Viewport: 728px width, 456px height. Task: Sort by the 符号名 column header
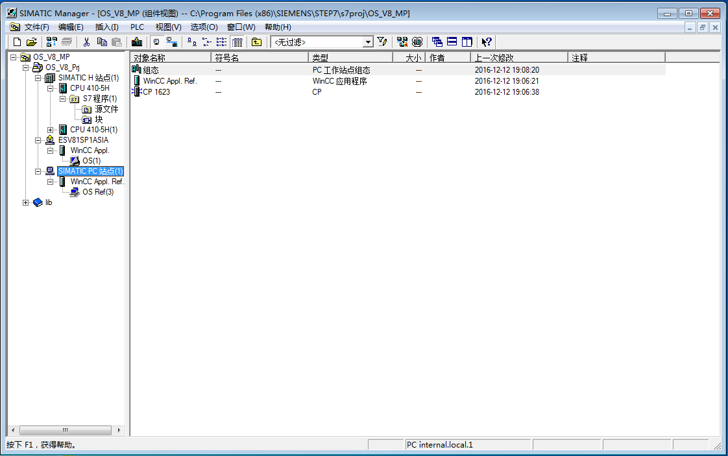(260, 58)
